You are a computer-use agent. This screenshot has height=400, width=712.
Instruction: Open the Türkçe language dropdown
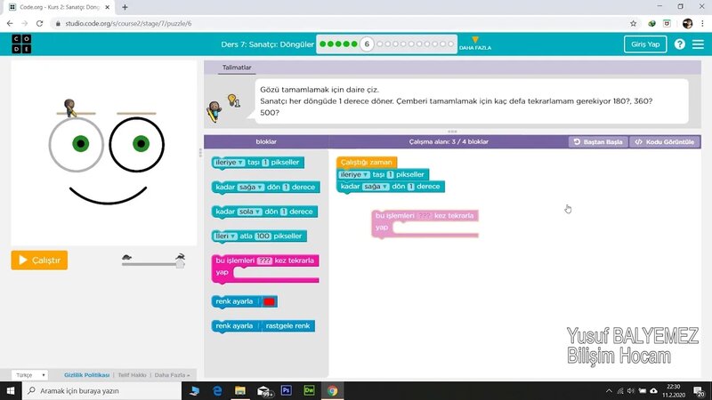click(x=29, y=375)
